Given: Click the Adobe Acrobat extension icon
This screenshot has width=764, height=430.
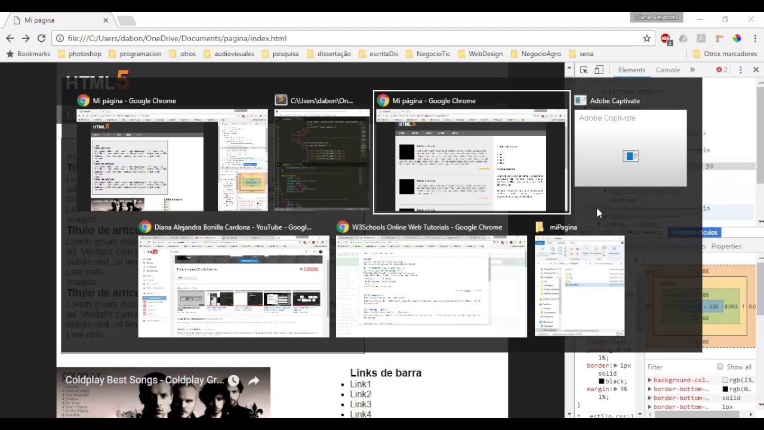Looking at the screenshot, I should 701,38.
